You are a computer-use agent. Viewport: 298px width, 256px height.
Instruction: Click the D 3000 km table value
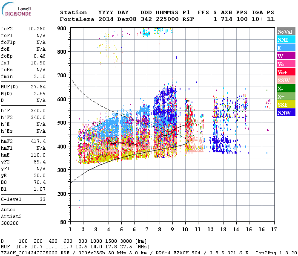coord(126,241)
